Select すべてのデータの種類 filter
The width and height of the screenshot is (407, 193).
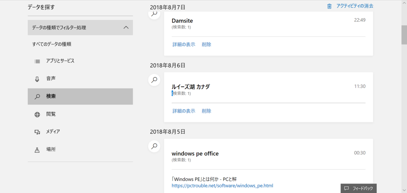(x=52, y=44)
